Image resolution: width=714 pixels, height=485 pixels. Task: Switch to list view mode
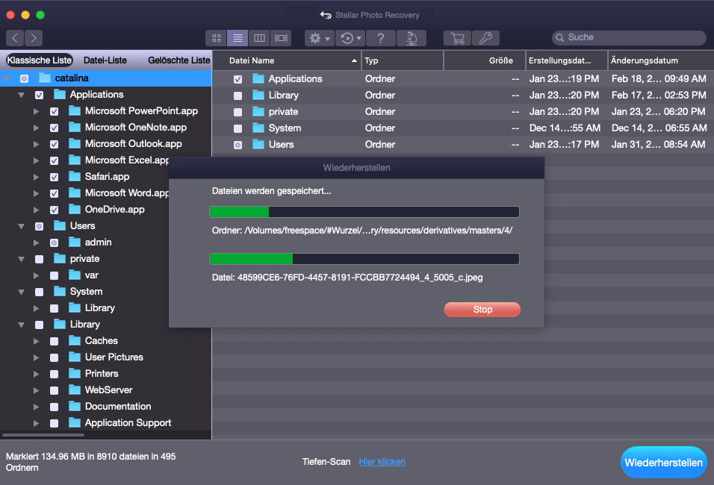(x=238, y=38)
